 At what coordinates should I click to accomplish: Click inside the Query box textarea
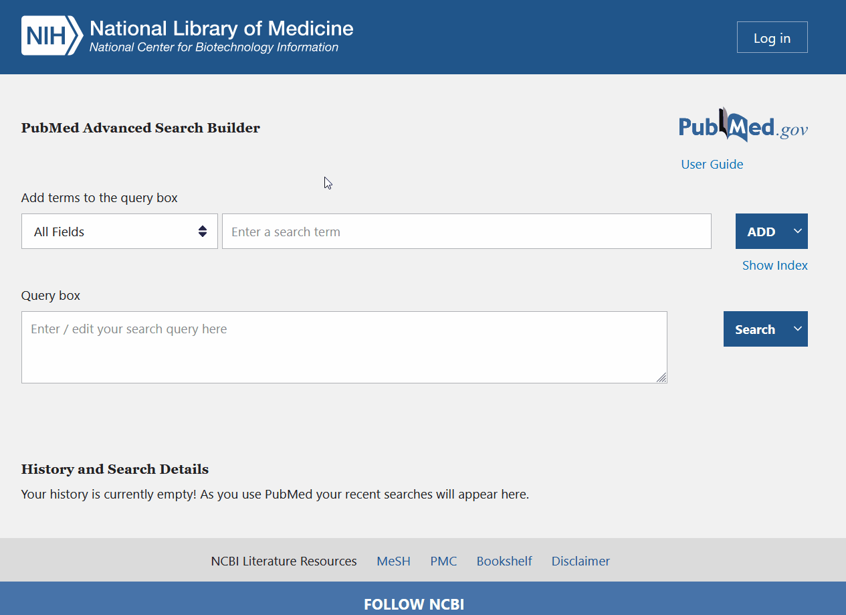(x=344, y=347)
